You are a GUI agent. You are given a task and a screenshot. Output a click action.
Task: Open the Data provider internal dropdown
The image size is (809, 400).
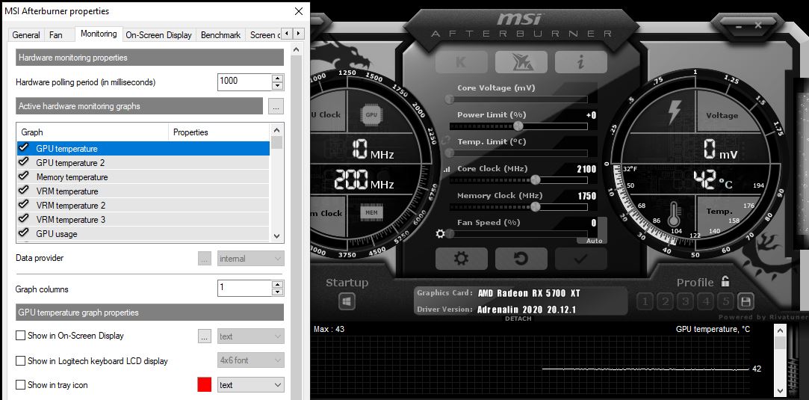coord(250,259)
